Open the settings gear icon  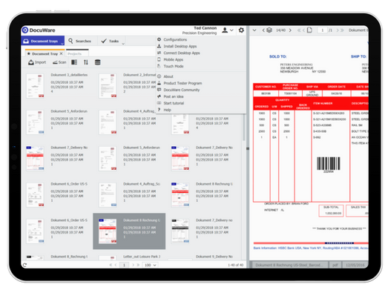241,30
